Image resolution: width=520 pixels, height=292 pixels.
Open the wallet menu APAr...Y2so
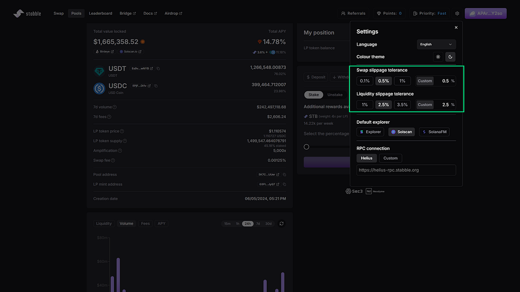click(485, 14)
